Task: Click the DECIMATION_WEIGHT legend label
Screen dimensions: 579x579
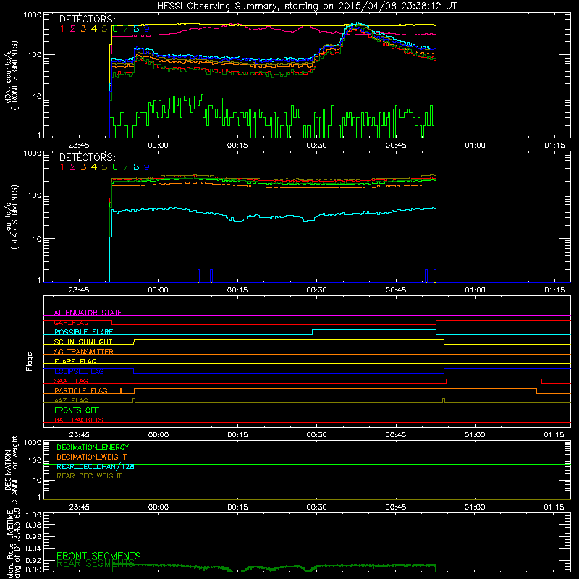Action: (x=92, y=457)
